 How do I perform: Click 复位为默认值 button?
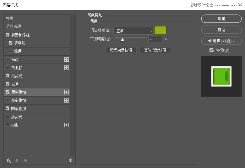pos(155,50)
